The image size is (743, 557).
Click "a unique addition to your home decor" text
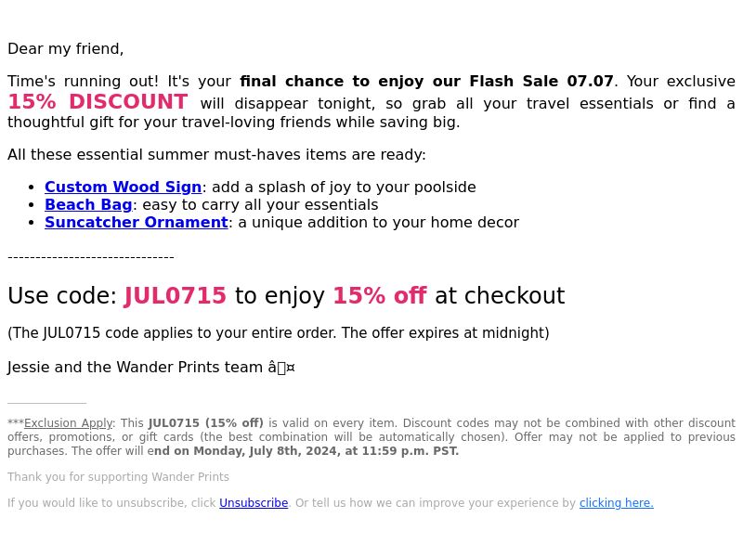click(x=379, y=222)
